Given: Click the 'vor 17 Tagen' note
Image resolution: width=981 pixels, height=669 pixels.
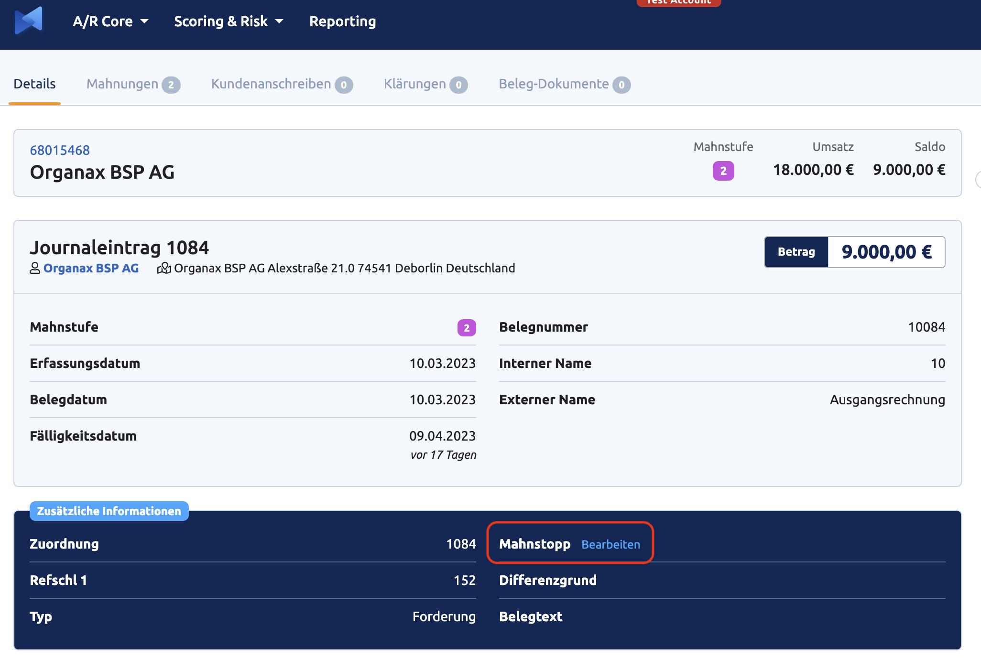Looking at the screenshot, I should pyautogui.click(x=443, y=455).
